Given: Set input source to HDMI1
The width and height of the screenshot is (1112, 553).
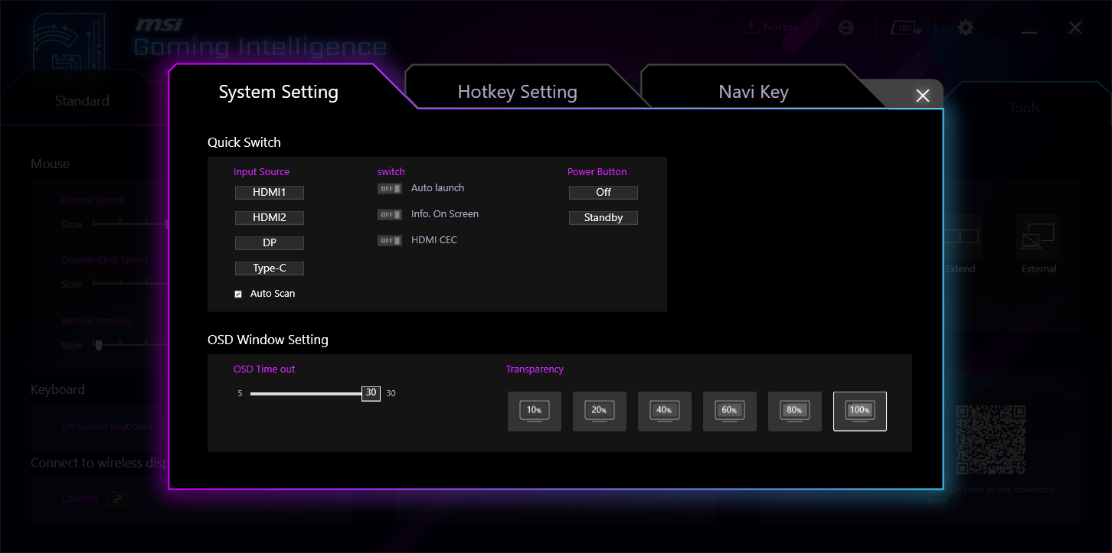Looking at the screenshot, I should coord(270,193).
